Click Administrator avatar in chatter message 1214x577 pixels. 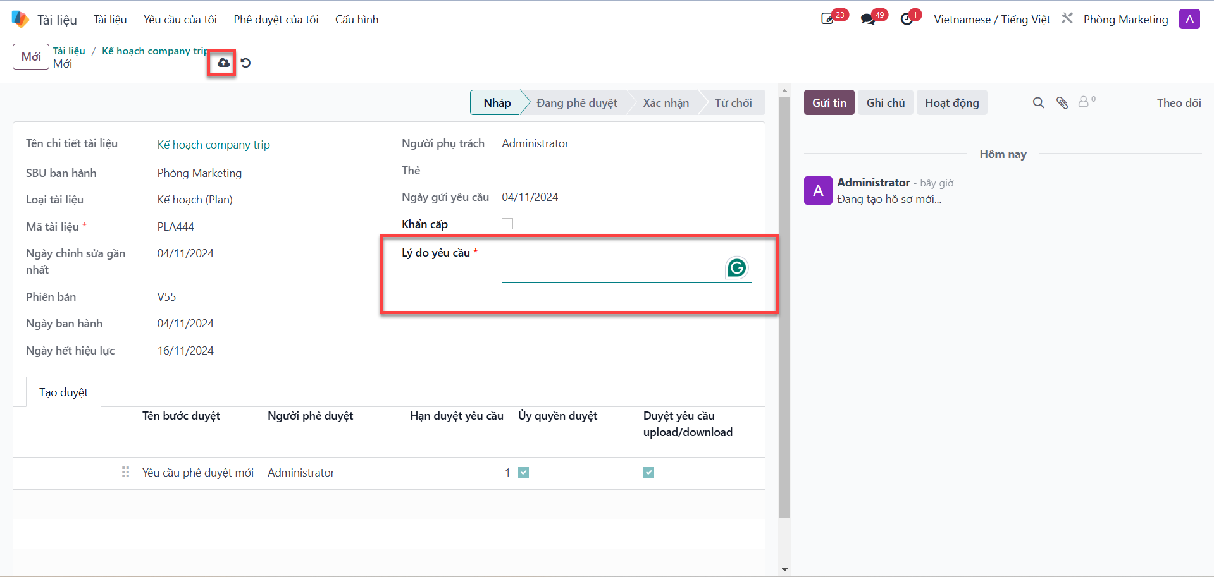[818, 190]
